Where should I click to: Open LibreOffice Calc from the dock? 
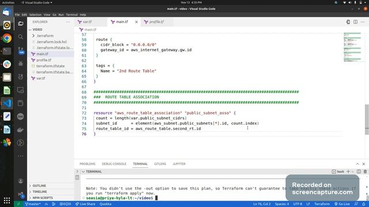7,90
